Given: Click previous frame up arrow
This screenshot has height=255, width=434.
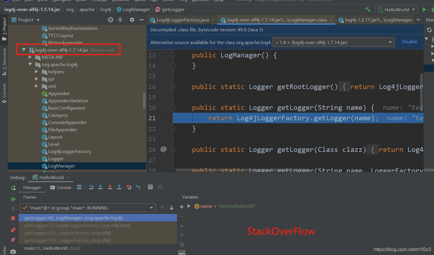Looking at the screenshot, I should 162,208.
